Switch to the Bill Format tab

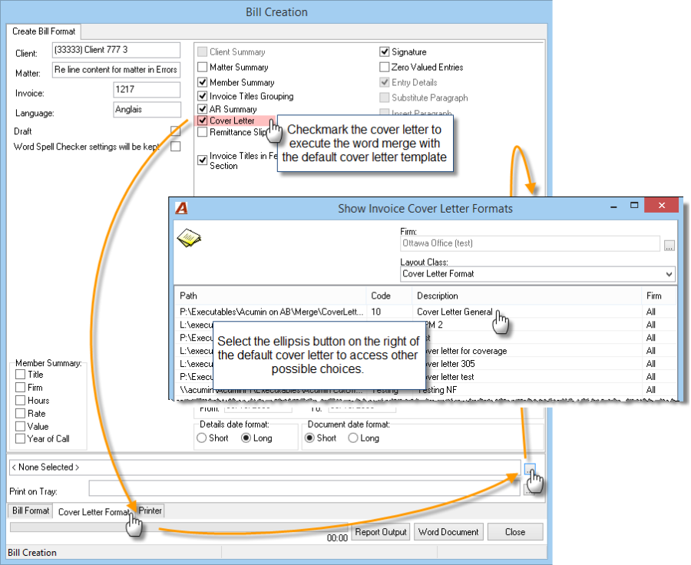pyautogui.click(x=31, y=510)
